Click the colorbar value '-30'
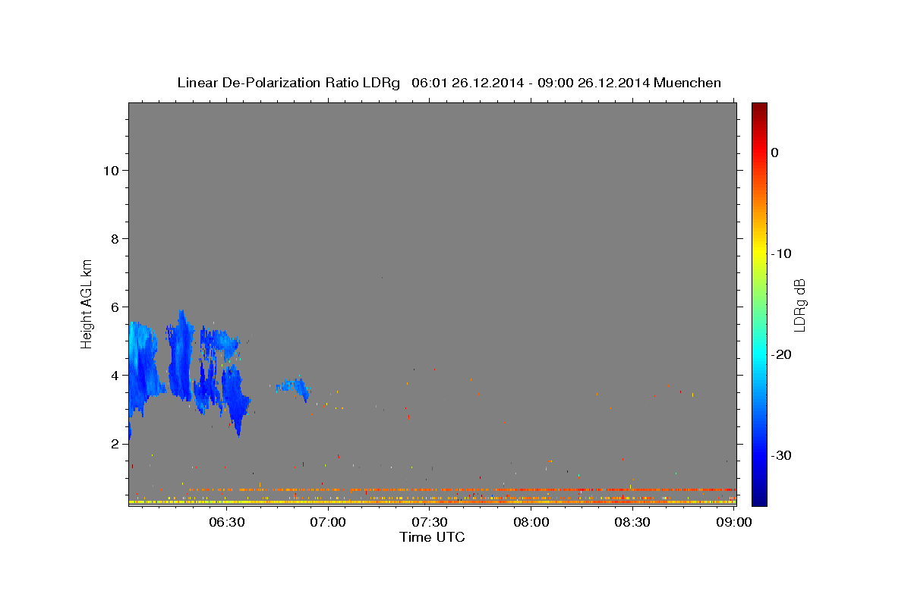Screen dimensions: 911x607 click(x=782, y=455)
